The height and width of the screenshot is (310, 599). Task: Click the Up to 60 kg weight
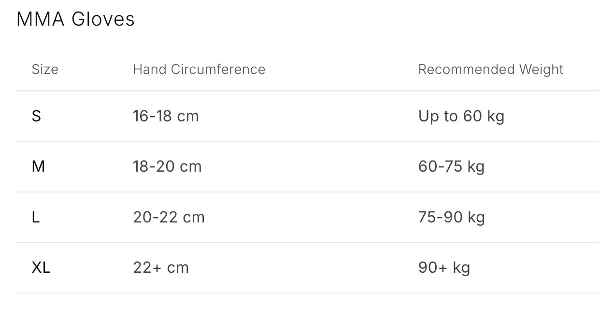point(461,116)
